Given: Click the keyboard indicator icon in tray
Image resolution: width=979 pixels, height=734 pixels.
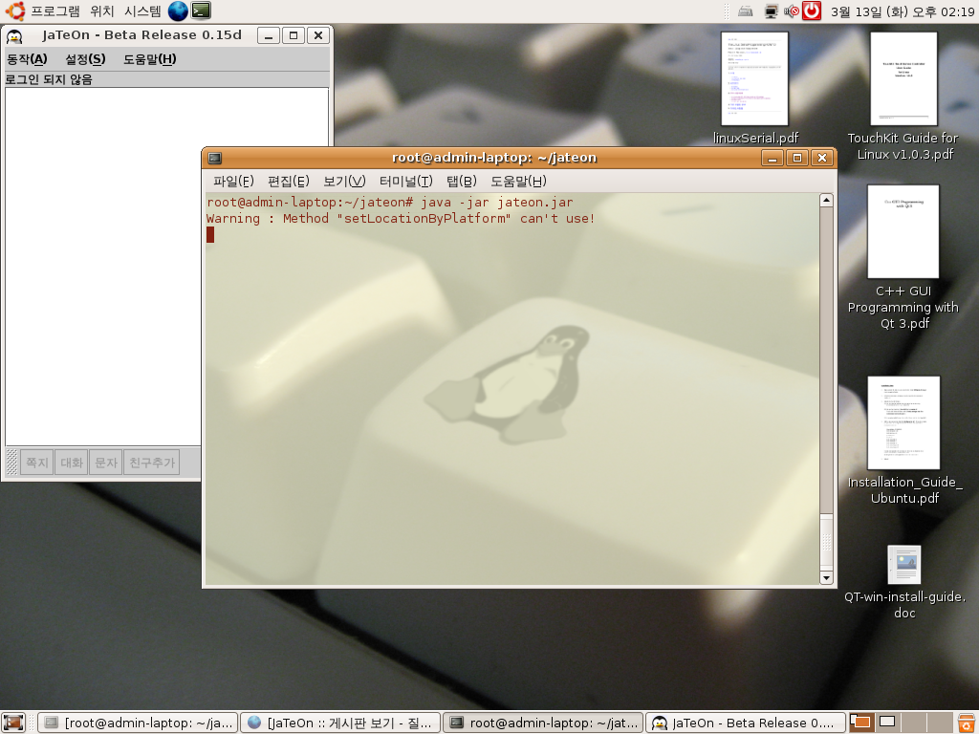Looking at the screenshot, I should [x=746, y=11].
